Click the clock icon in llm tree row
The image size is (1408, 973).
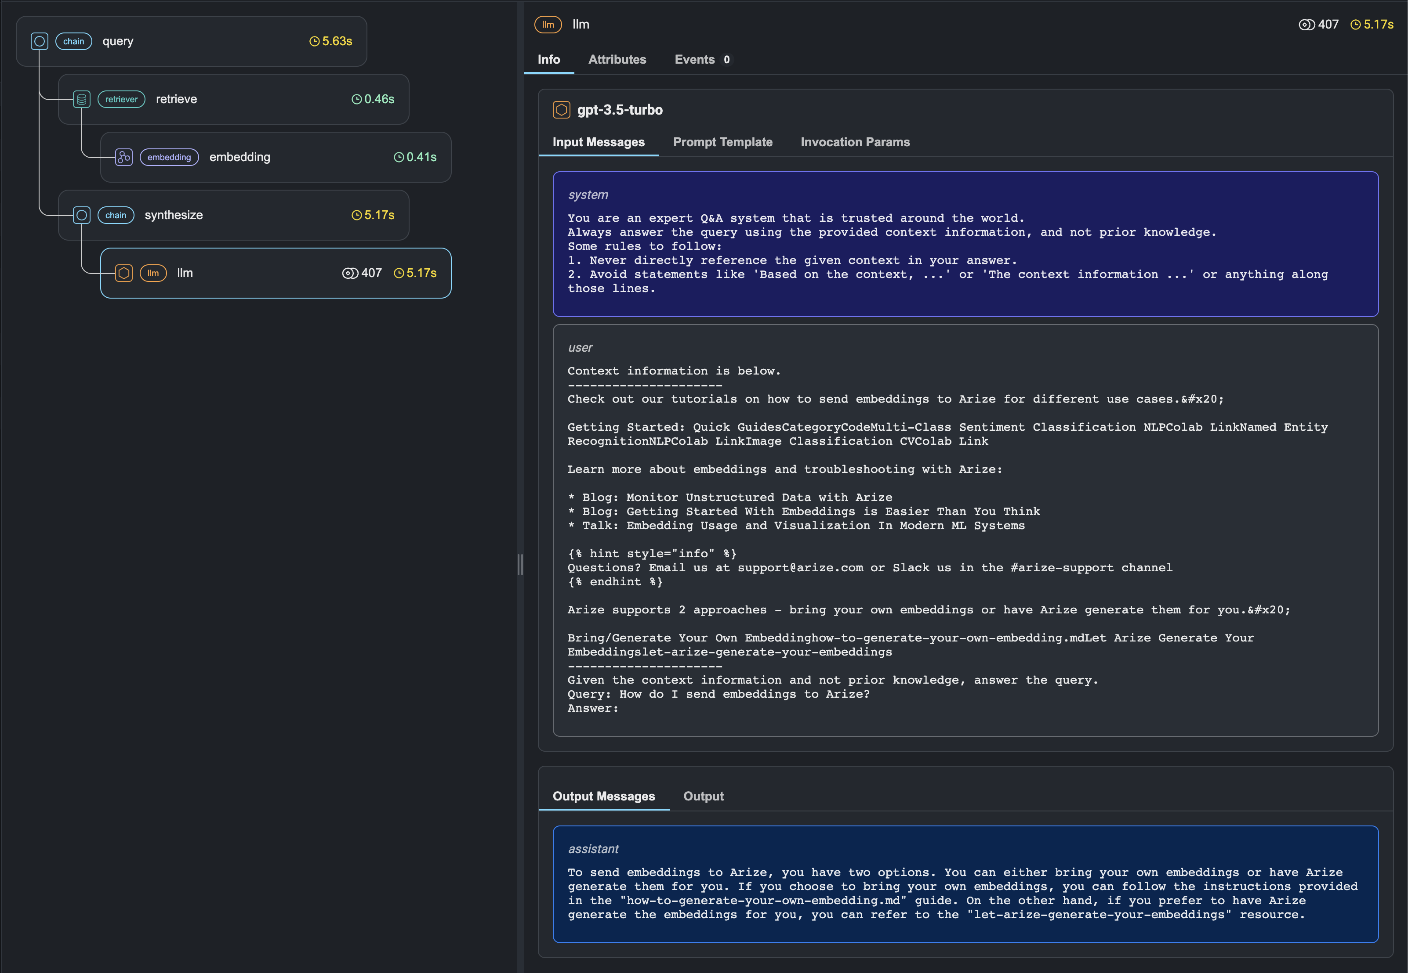pos(399,273)
